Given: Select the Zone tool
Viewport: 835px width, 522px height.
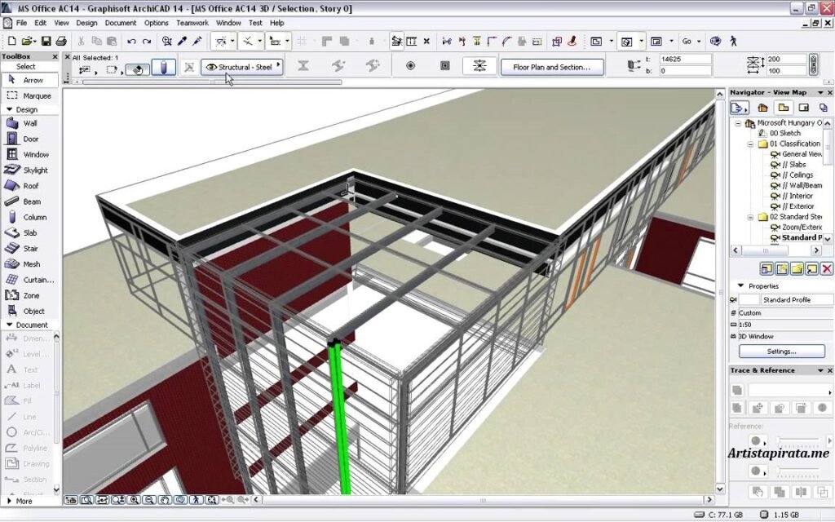Looking at the screenshot, I should tap(30, 294).
